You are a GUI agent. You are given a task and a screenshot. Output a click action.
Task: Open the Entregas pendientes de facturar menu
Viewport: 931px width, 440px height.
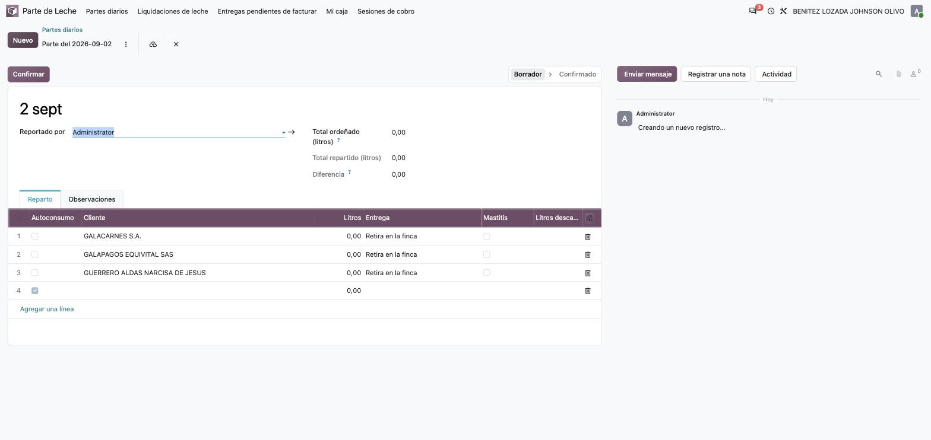(x=267, y=11)
